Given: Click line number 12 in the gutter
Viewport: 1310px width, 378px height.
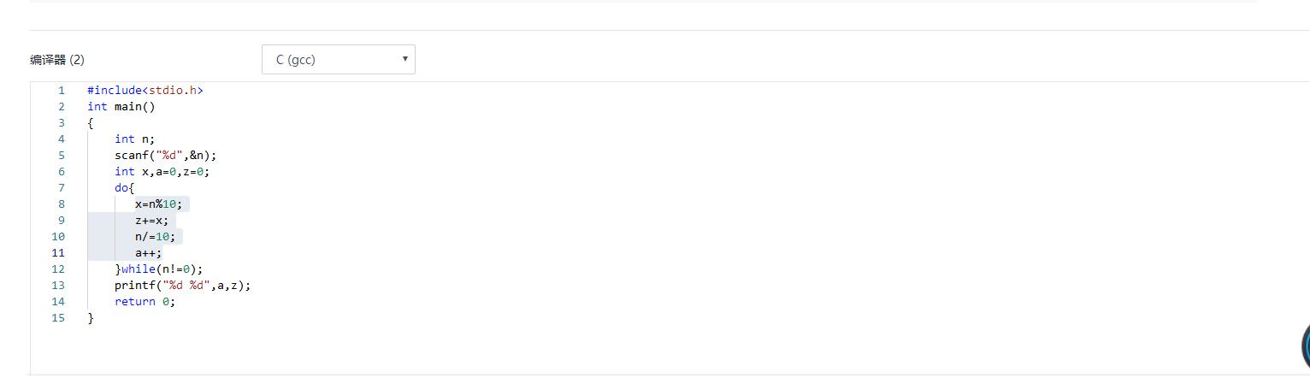Looking at the screenshot, I should (x=58, y=269).
